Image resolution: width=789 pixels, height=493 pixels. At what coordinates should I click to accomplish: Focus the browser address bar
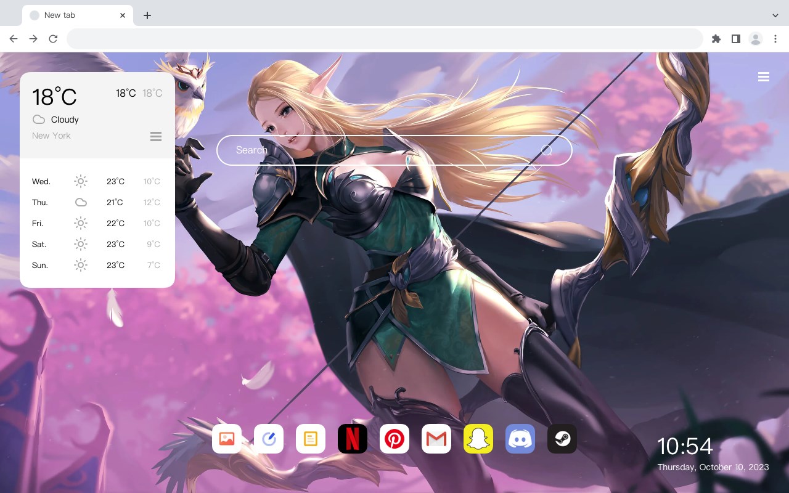(385, 39)
